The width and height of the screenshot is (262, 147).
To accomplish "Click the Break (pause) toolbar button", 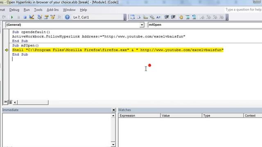I will pyautogui.click(x=18, y=17).
